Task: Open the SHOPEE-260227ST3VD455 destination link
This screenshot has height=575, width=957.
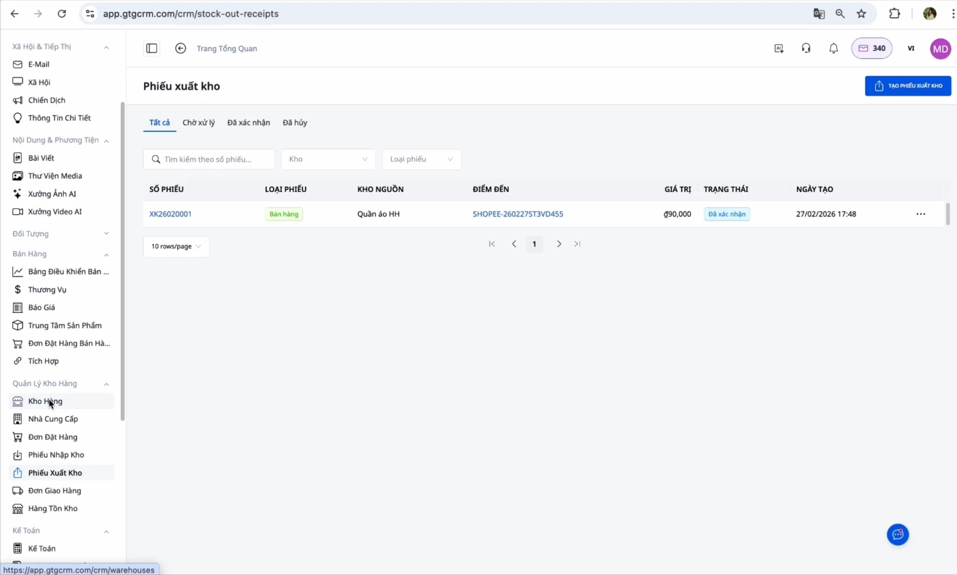Action: (x=517, y=214)
